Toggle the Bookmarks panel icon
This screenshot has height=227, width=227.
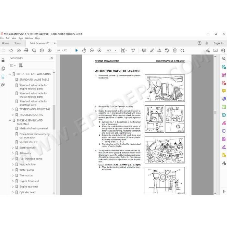pos(3,77)
